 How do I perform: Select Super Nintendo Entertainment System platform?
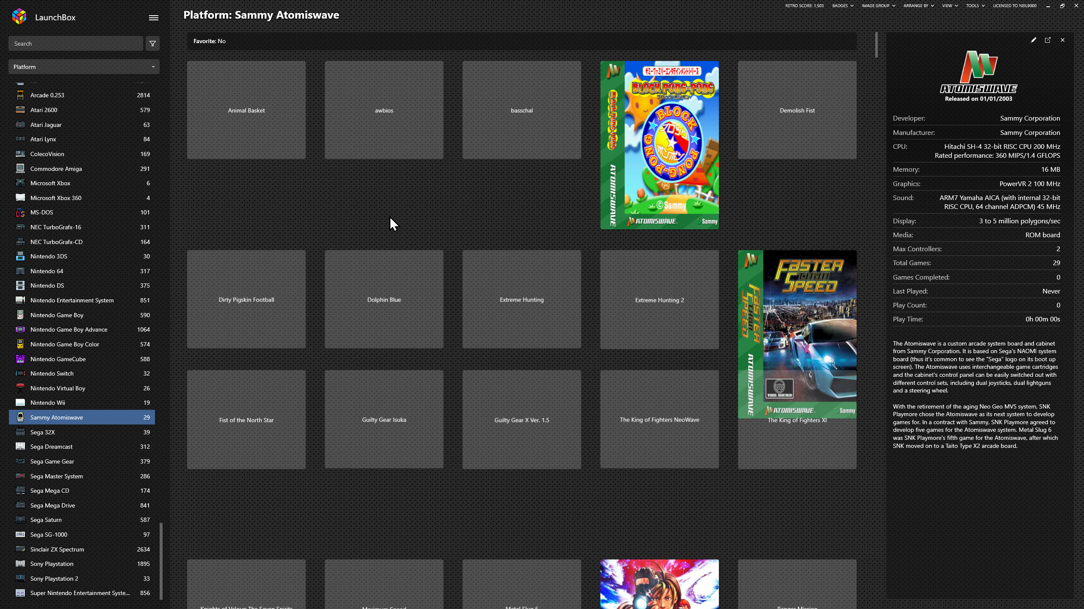82,593
